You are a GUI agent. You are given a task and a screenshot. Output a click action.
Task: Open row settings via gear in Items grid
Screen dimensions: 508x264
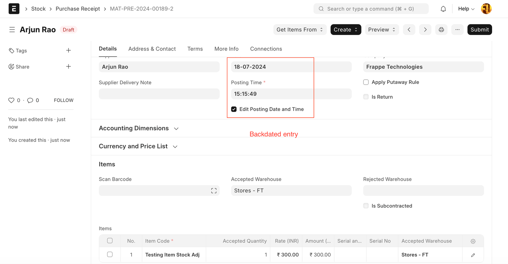pyautogui.click(x=473, y=241)
